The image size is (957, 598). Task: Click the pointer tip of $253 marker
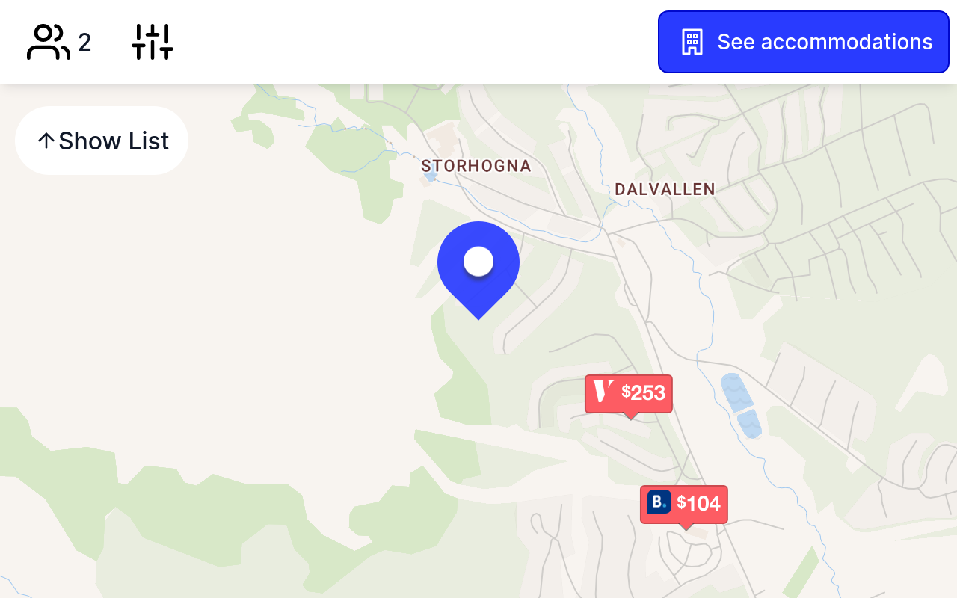(x=630, y=416)
